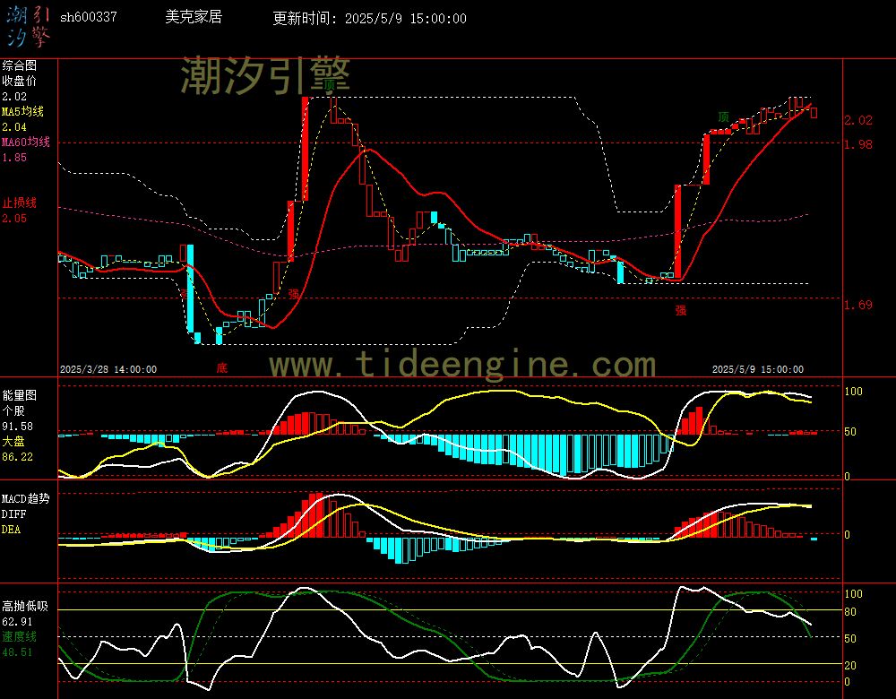
Task: Click the green 速度线 legend label
Action: click(19, 636)
